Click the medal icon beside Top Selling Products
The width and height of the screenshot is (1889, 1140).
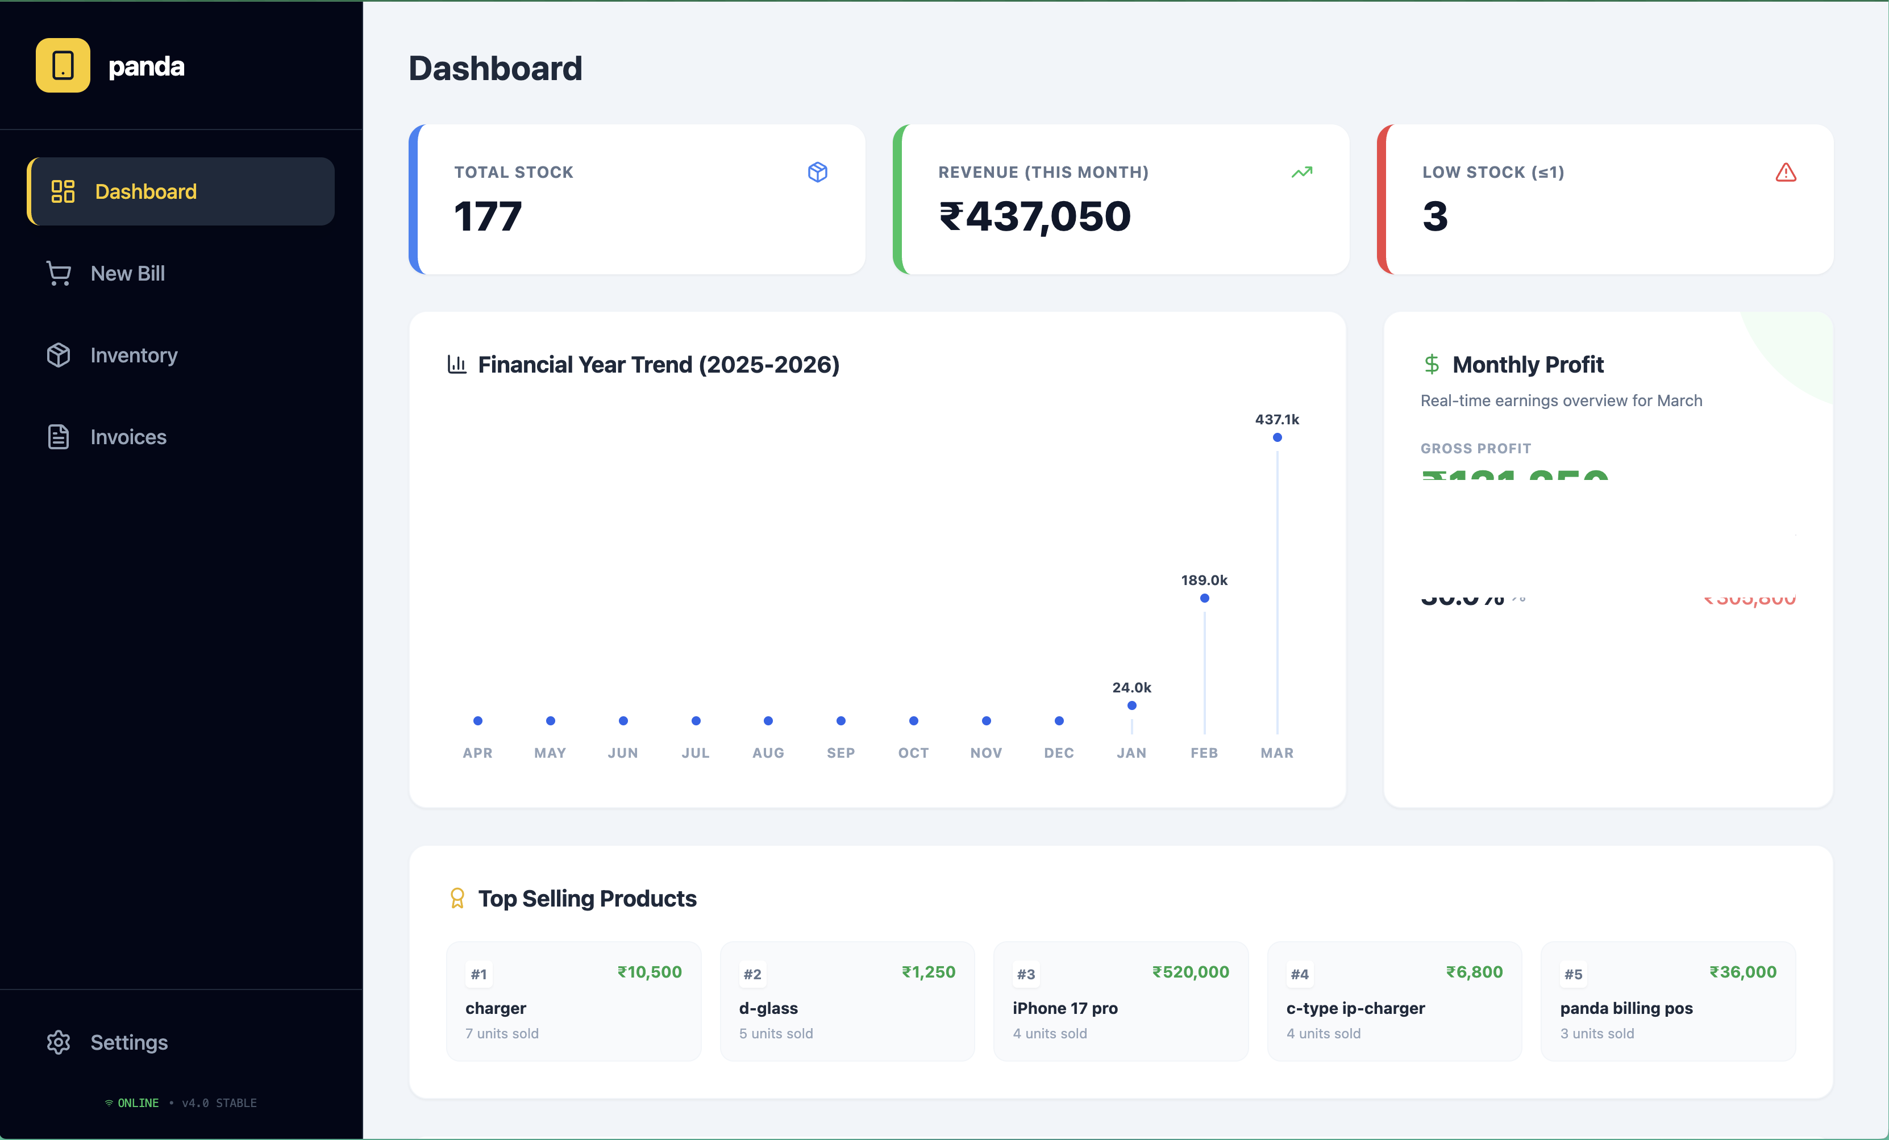tap(457, 898)
